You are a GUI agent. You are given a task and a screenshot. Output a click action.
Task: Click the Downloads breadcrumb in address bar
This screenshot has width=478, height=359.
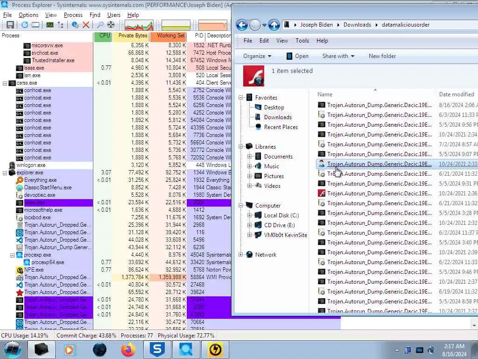coord(357,25)
